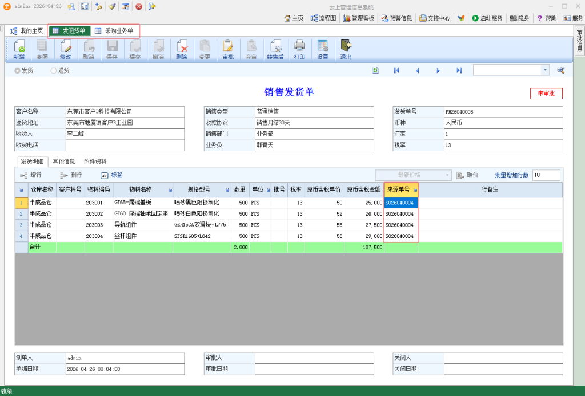Click the 转售后 toolbar icon

point(275,50)
